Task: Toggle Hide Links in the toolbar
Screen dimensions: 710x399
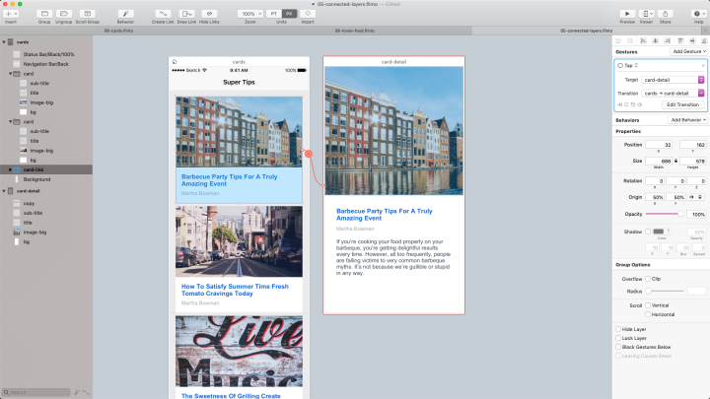Action: (209, 14)
